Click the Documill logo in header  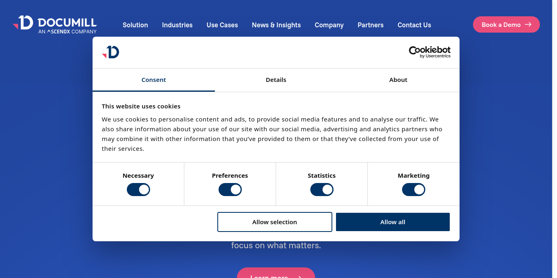[x=55, y=24]
